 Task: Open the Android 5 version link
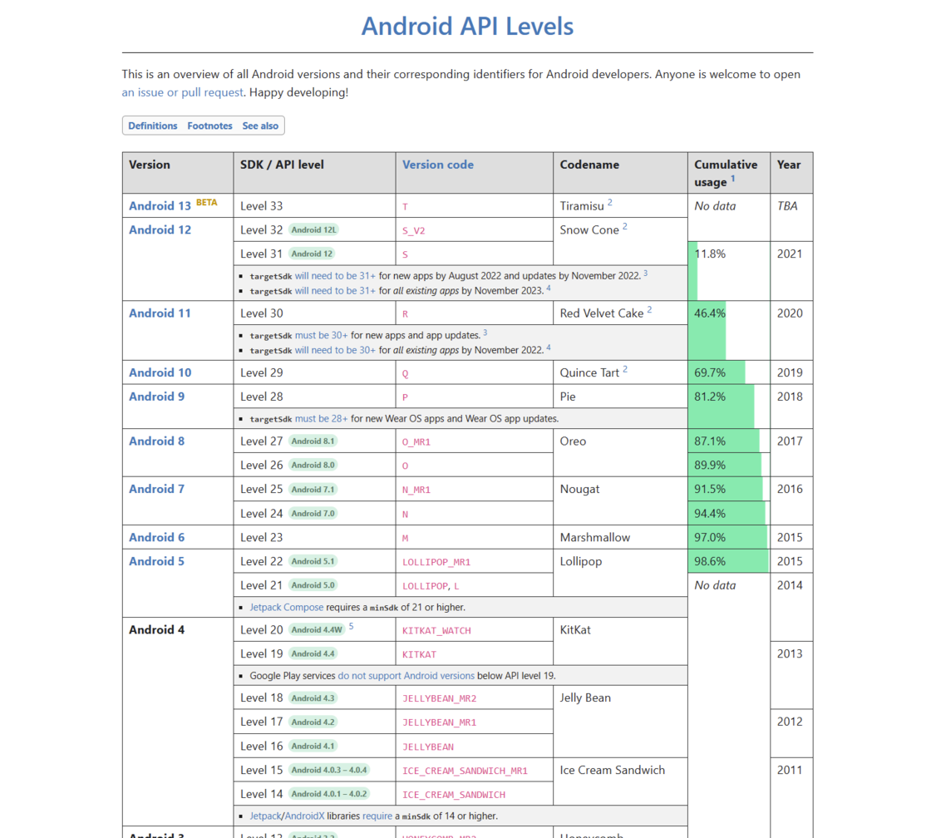pos(157,561)
